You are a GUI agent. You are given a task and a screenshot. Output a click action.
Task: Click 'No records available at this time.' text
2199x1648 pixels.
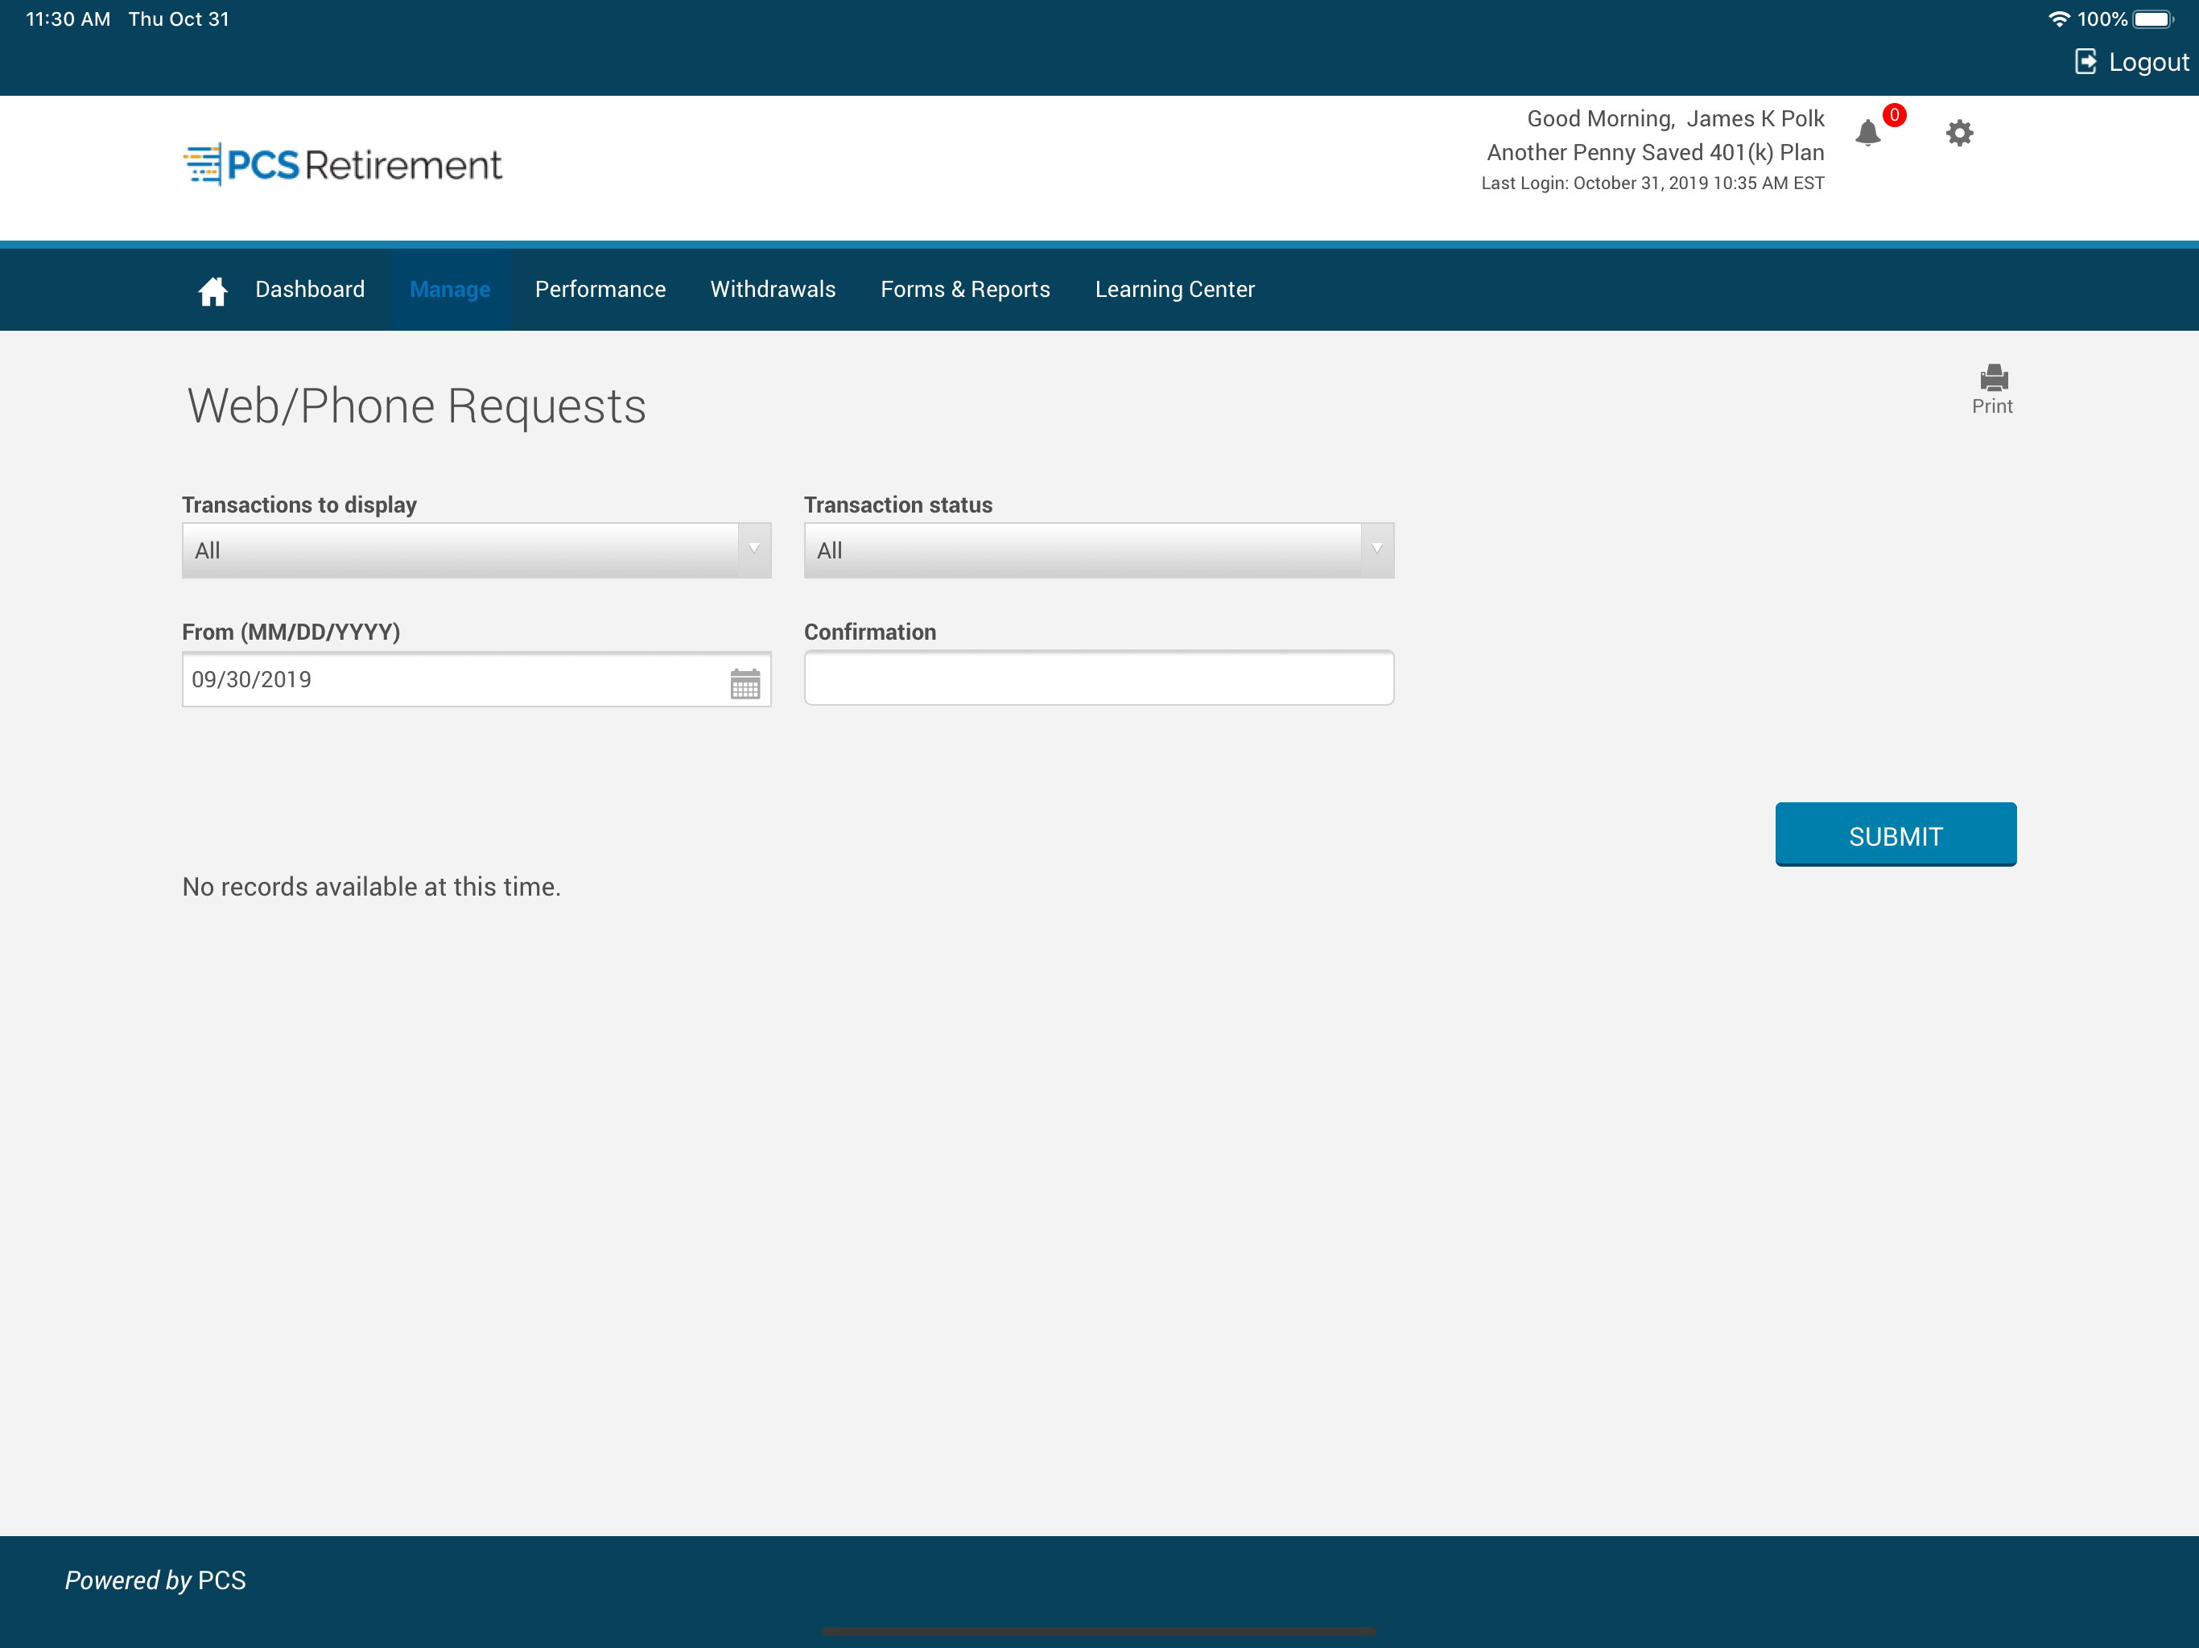[x=371, y=887]
